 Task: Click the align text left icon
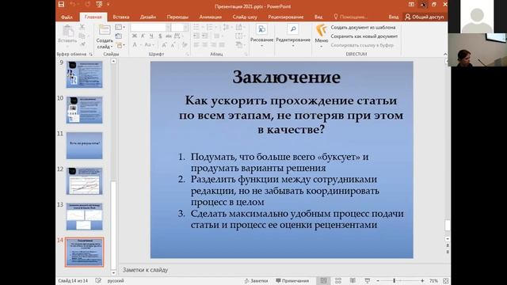click(x=196, y=45)
